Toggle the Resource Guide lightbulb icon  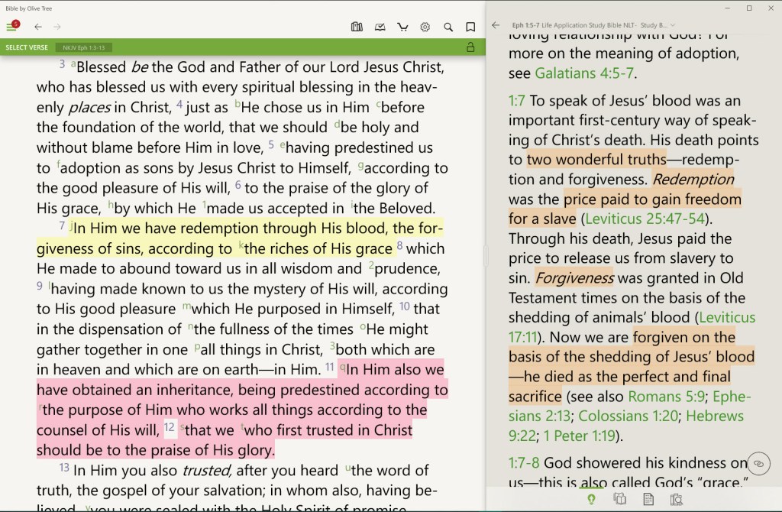tap(590, 498)
